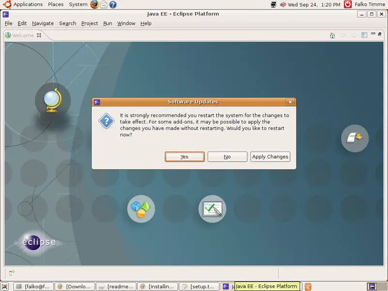This screenshot has height=291, width=388.
Task: Open the File menu
Action: [8, 23]
